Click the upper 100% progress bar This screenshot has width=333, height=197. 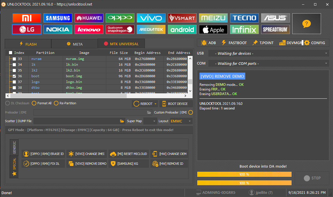tap(244, 174)
